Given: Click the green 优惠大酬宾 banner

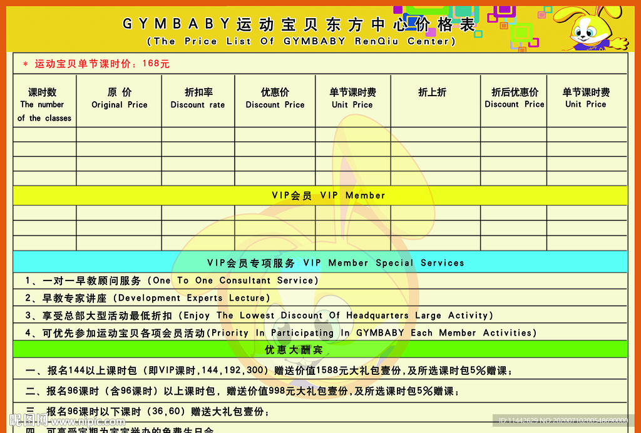Looking at the screenshot, I should pos(320,349).
